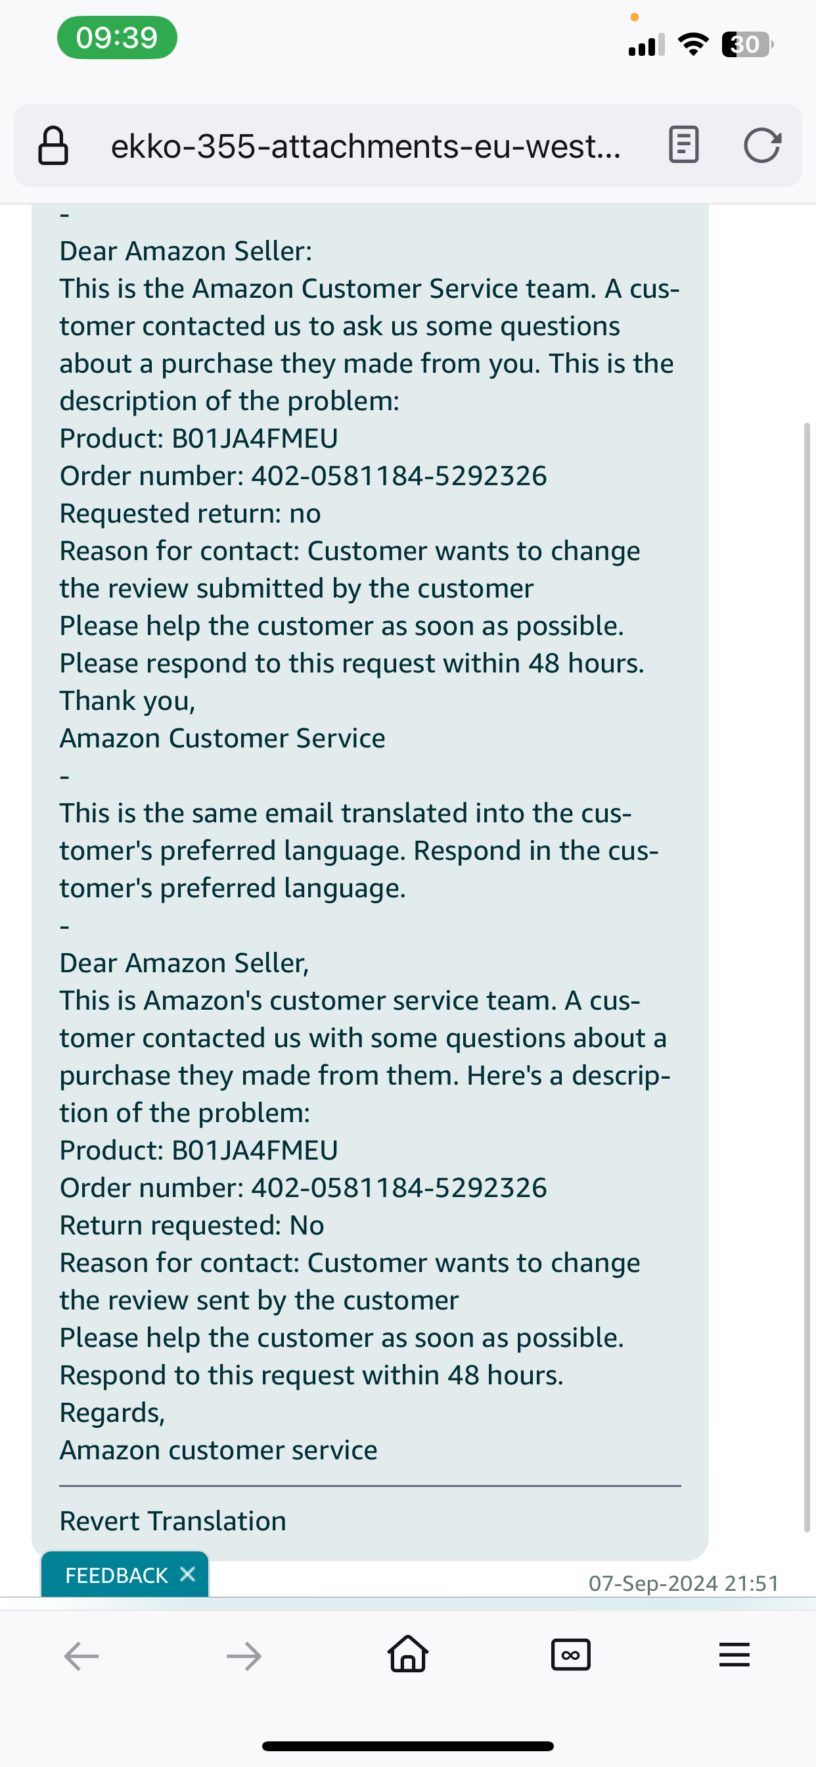Go forward with the right arrow

tap(244, 1656)
